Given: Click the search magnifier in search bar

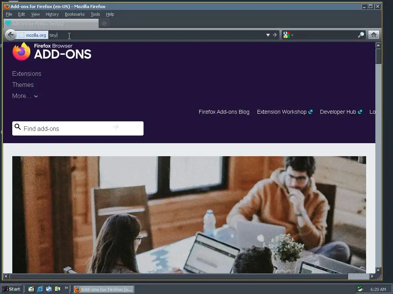Looking at the screenshot, I should (x=361, y=35).
